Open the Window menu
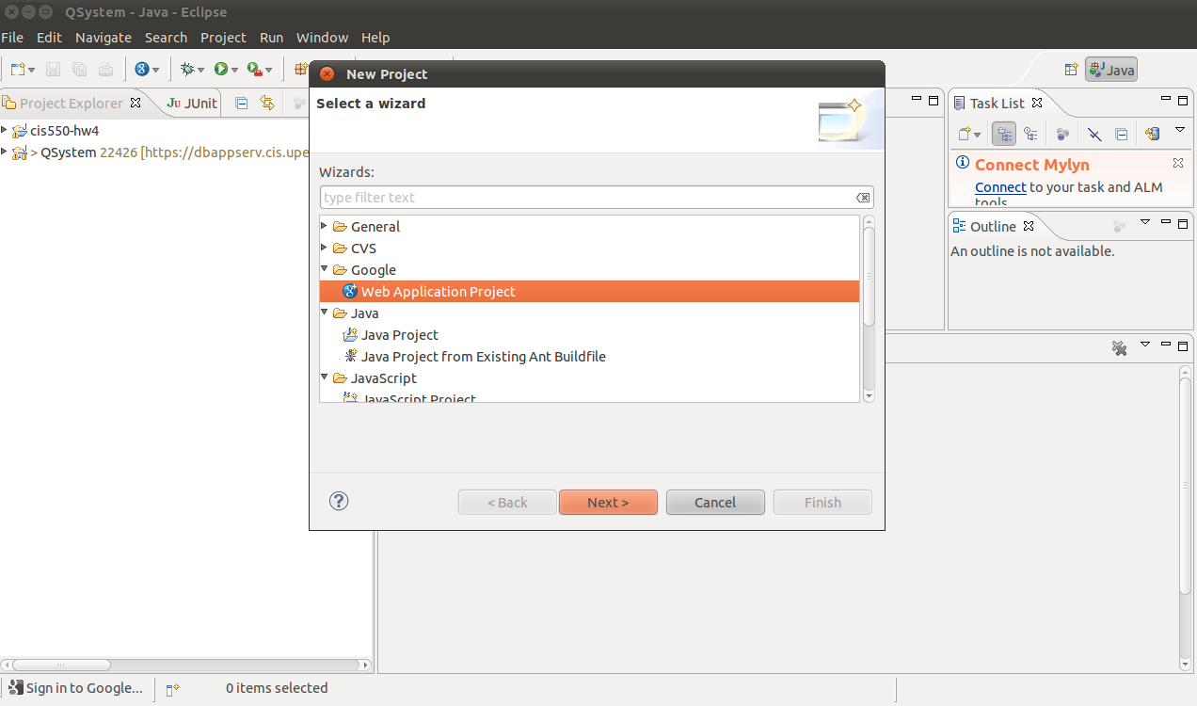The height and width of the screenshot is (706, 1197). point(322,38)
